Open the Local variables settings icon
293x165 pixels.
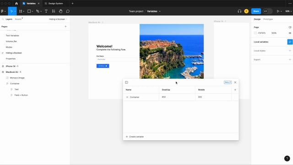[290, 42]
